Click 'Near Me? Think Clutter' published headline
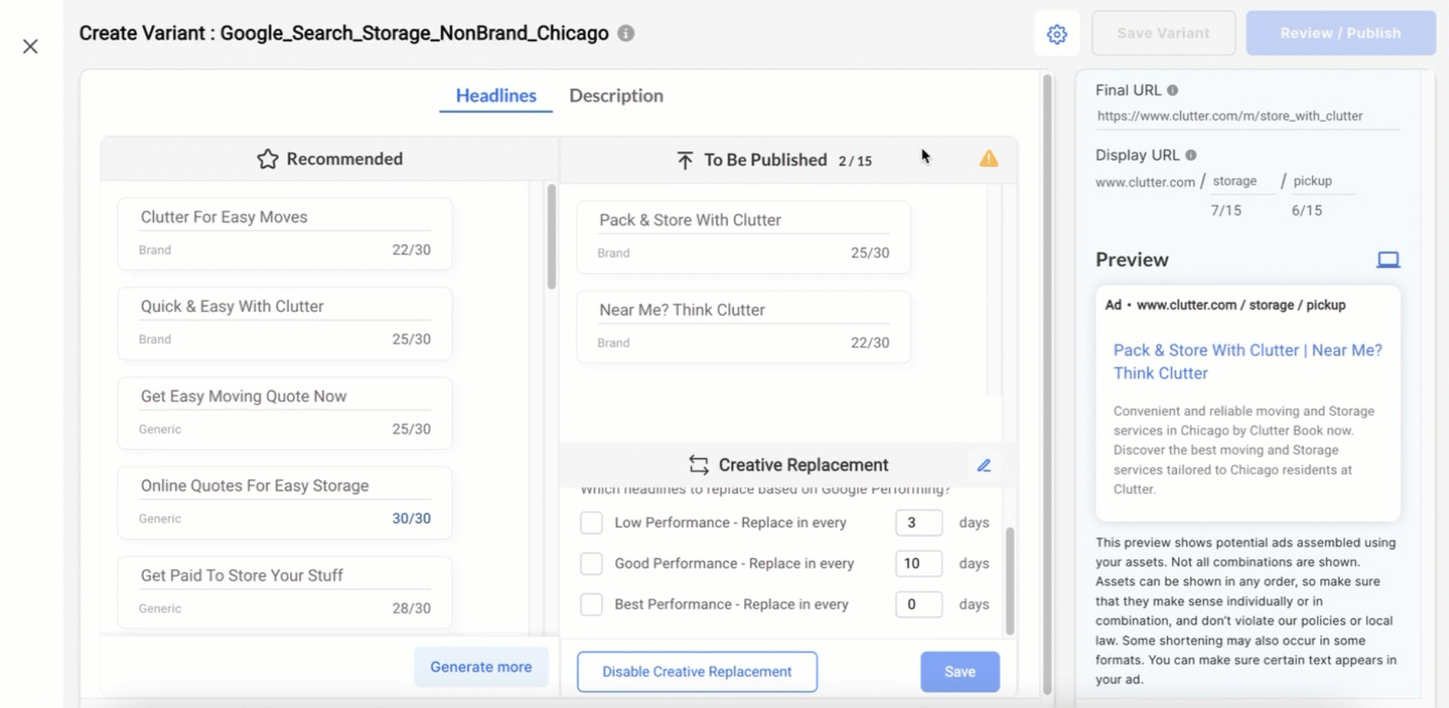The image size is (1449, 708). tap(743, 327)
